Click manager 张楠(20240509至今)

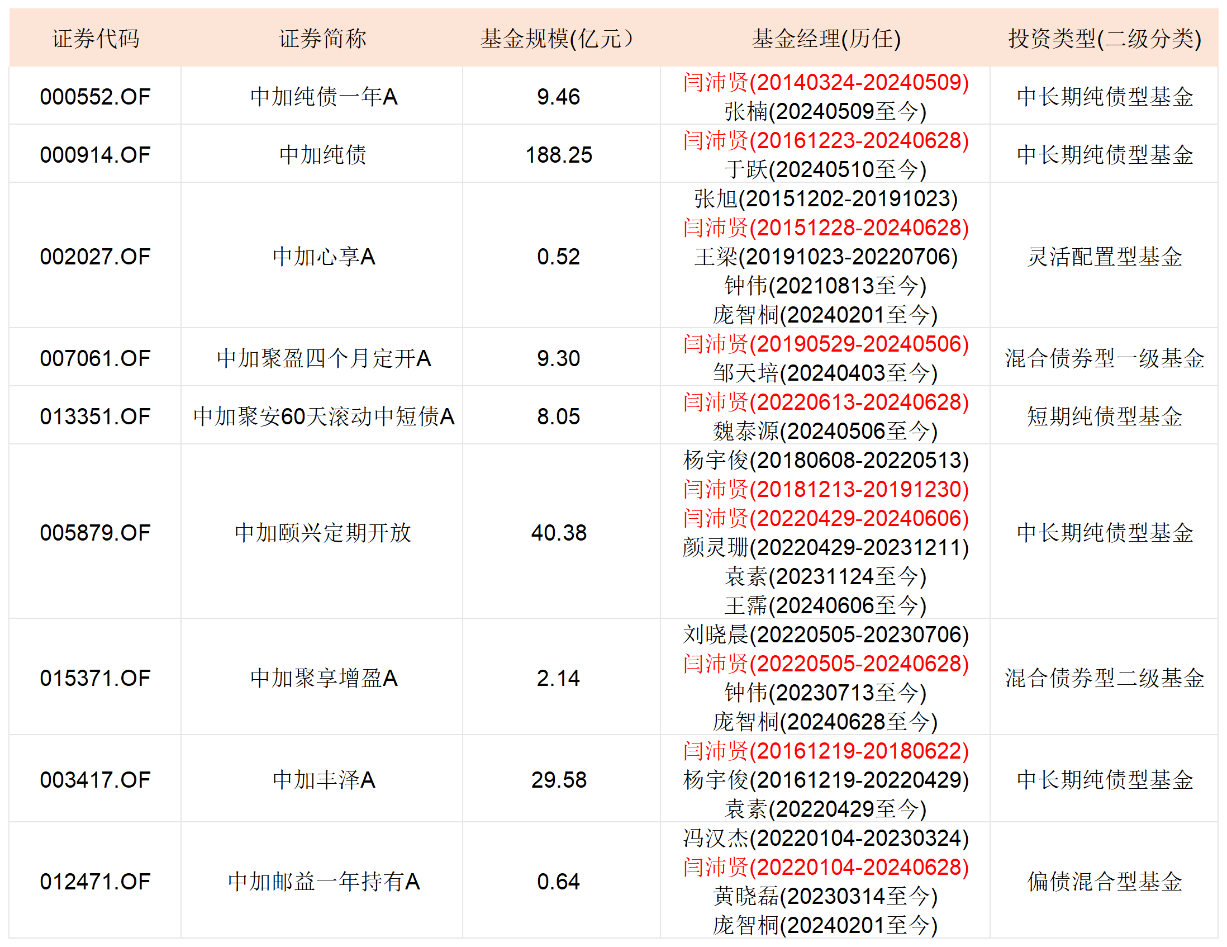pyautogui.click(x=825, y=110)
